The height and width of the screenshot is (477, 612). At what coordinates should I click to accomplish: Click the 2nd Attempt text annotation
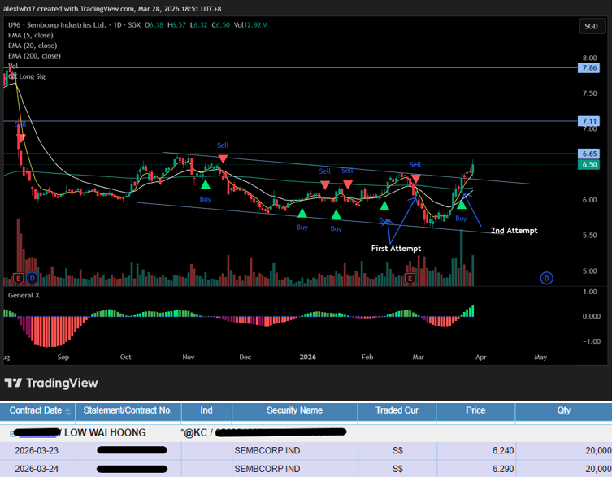point(514,231)
